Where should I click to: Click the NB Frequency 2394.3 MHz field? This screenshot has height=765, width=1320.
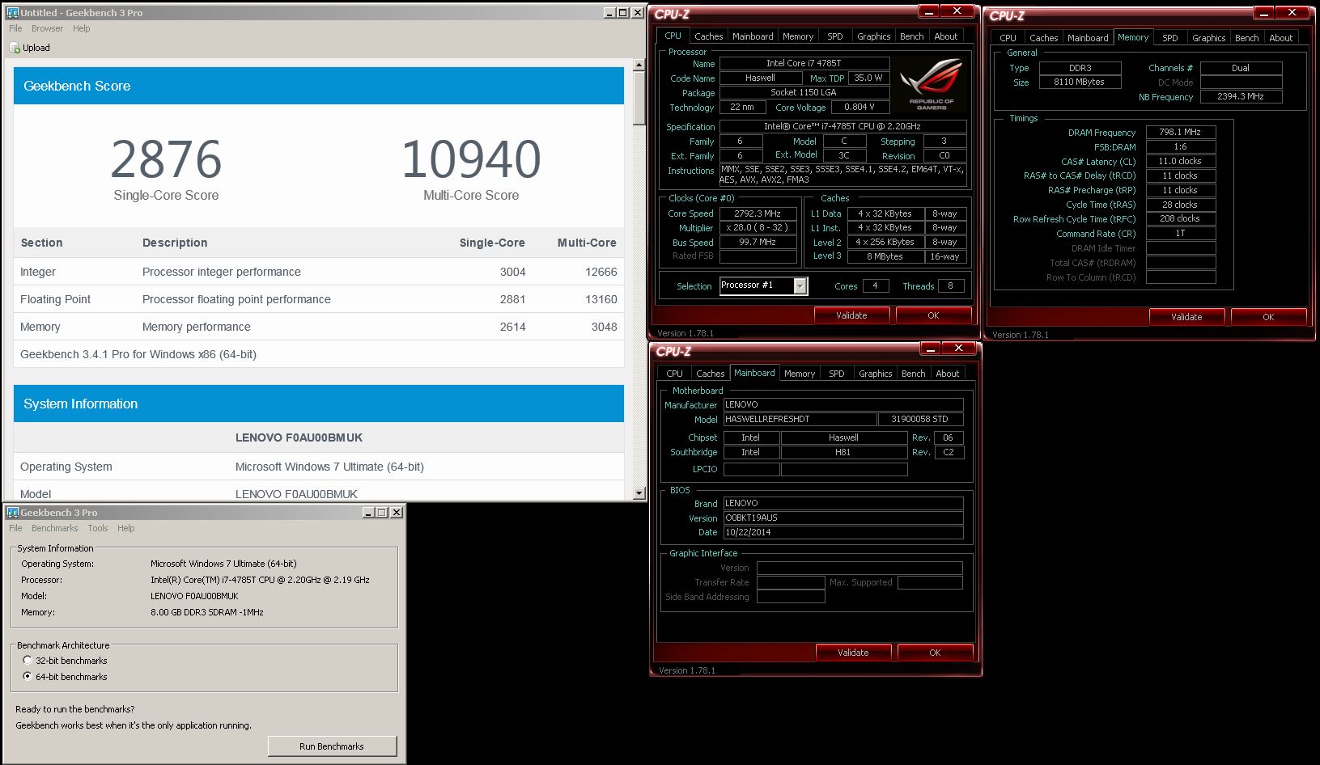coord(1241,96)
